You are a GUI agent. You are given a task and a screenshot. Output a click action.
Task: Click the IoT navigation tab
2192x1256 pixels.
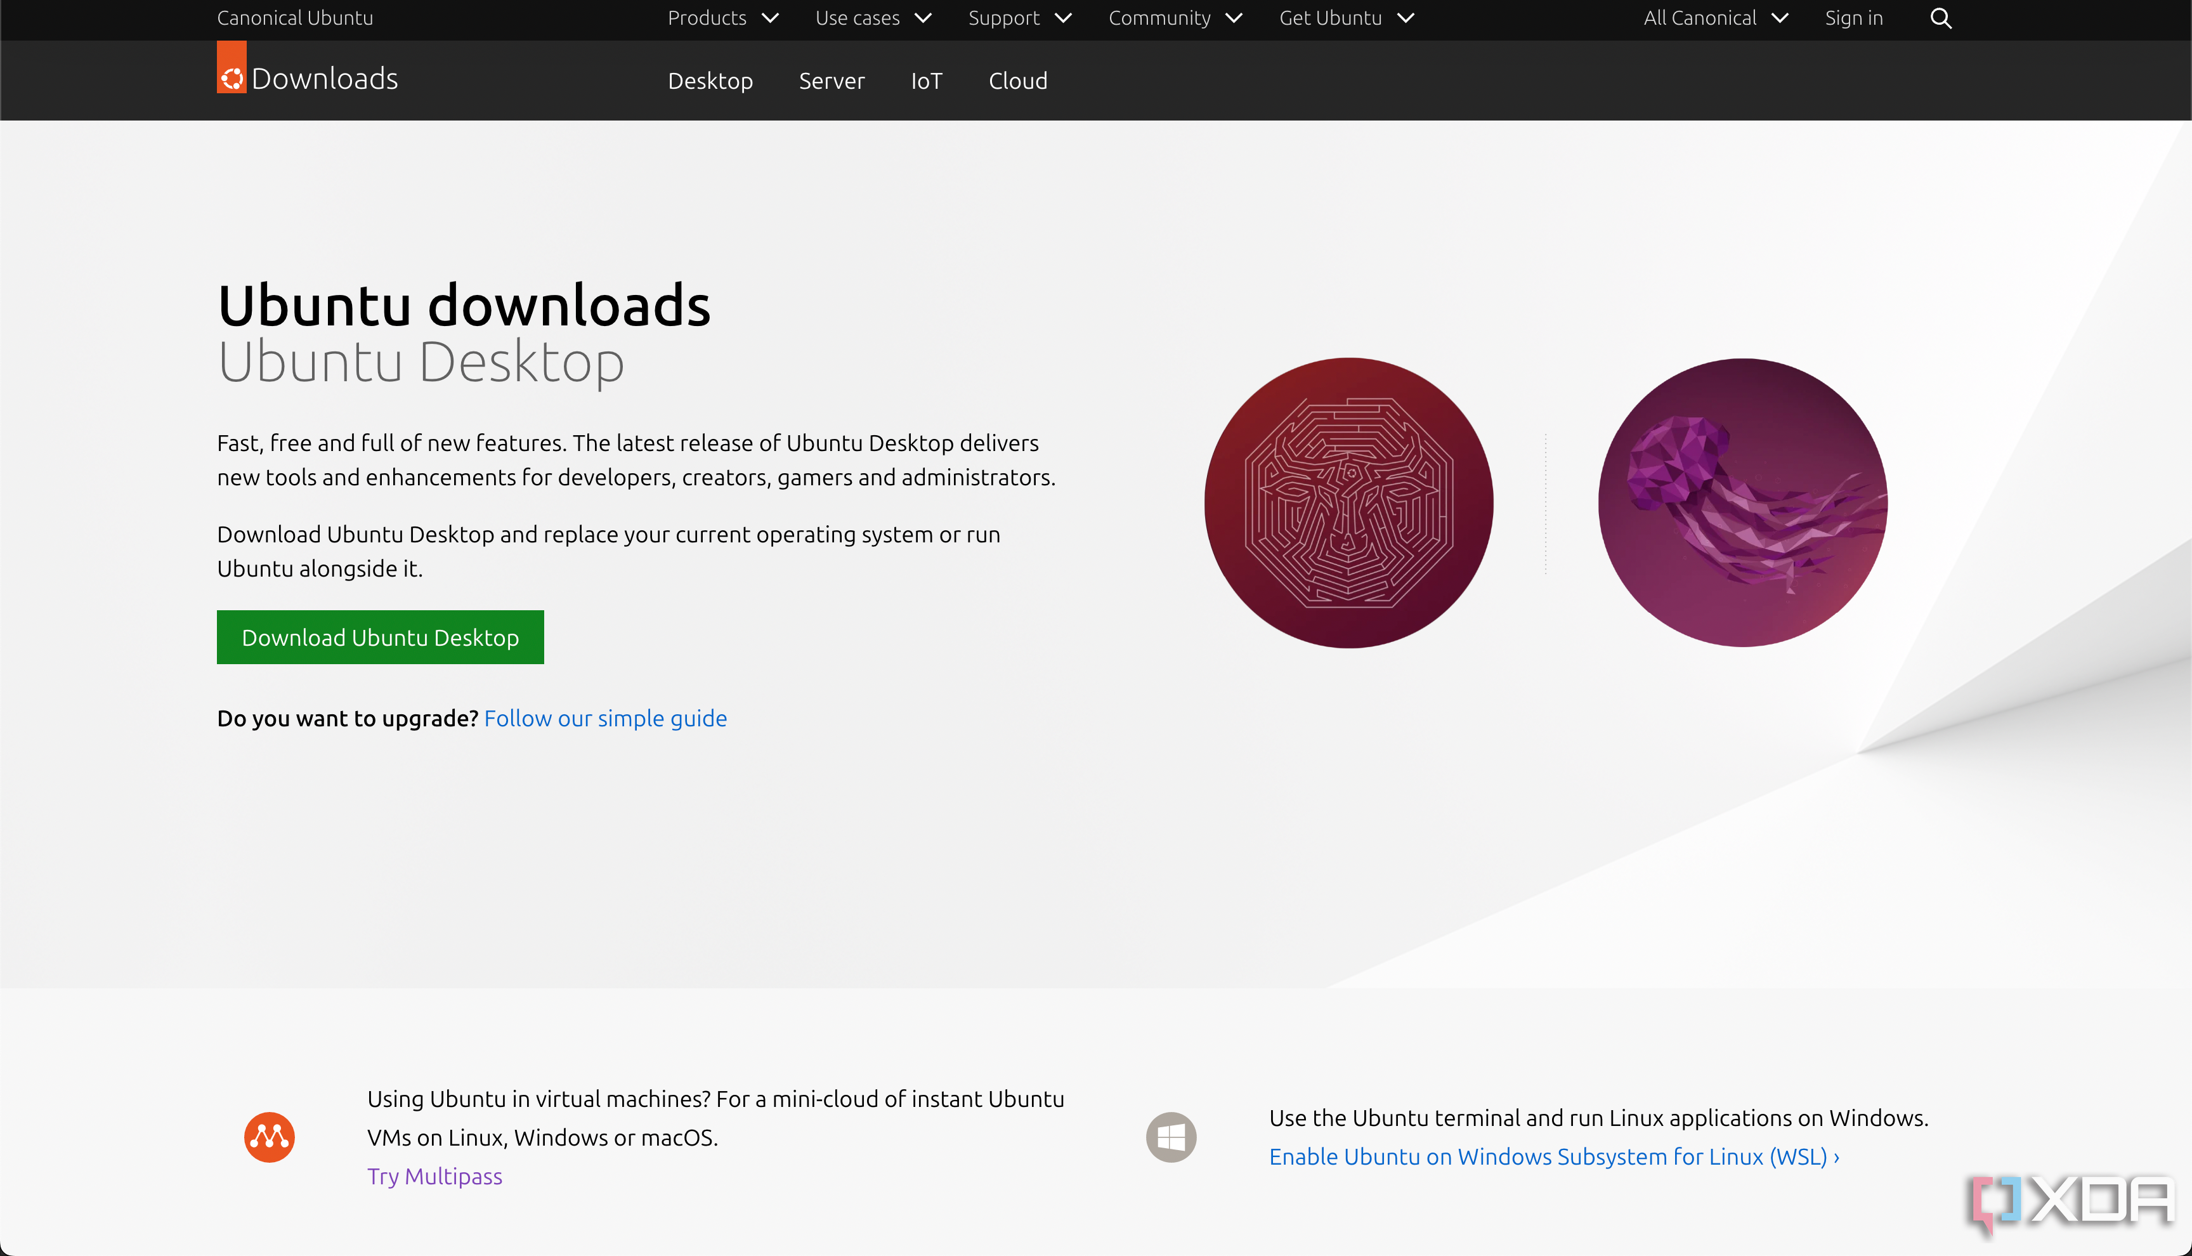(926, 80)
